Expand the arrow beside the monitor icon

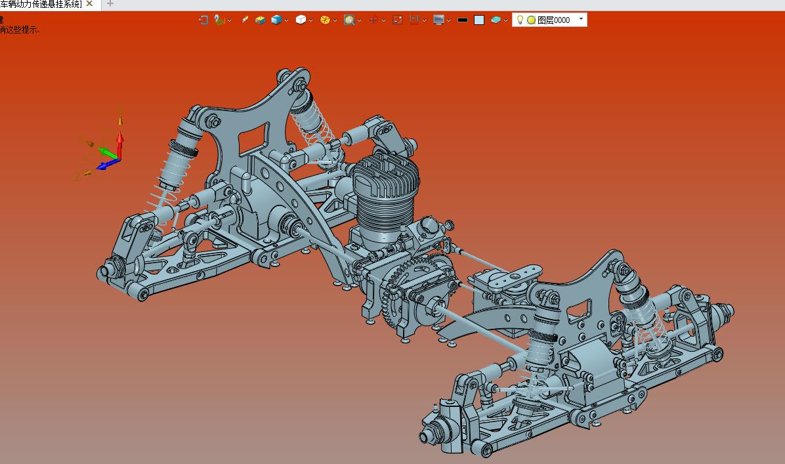[x=448, y=20]
